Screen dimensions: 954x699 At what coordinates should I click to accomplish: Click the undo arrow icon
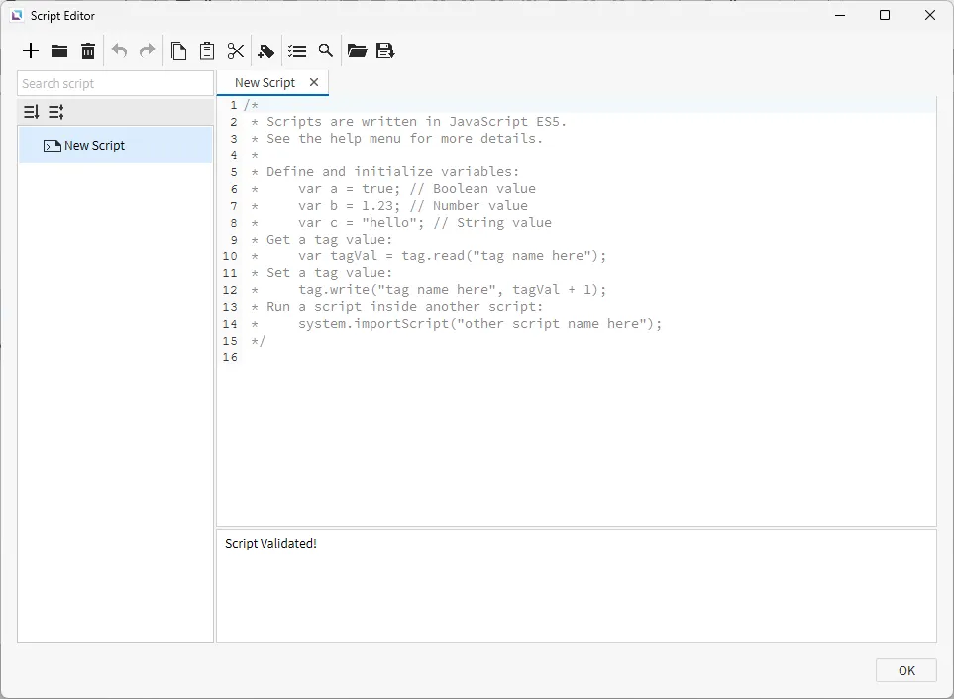point(119,50)
